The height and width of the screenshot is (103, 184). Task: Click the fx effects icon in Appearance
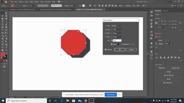[x=157, y=48]
